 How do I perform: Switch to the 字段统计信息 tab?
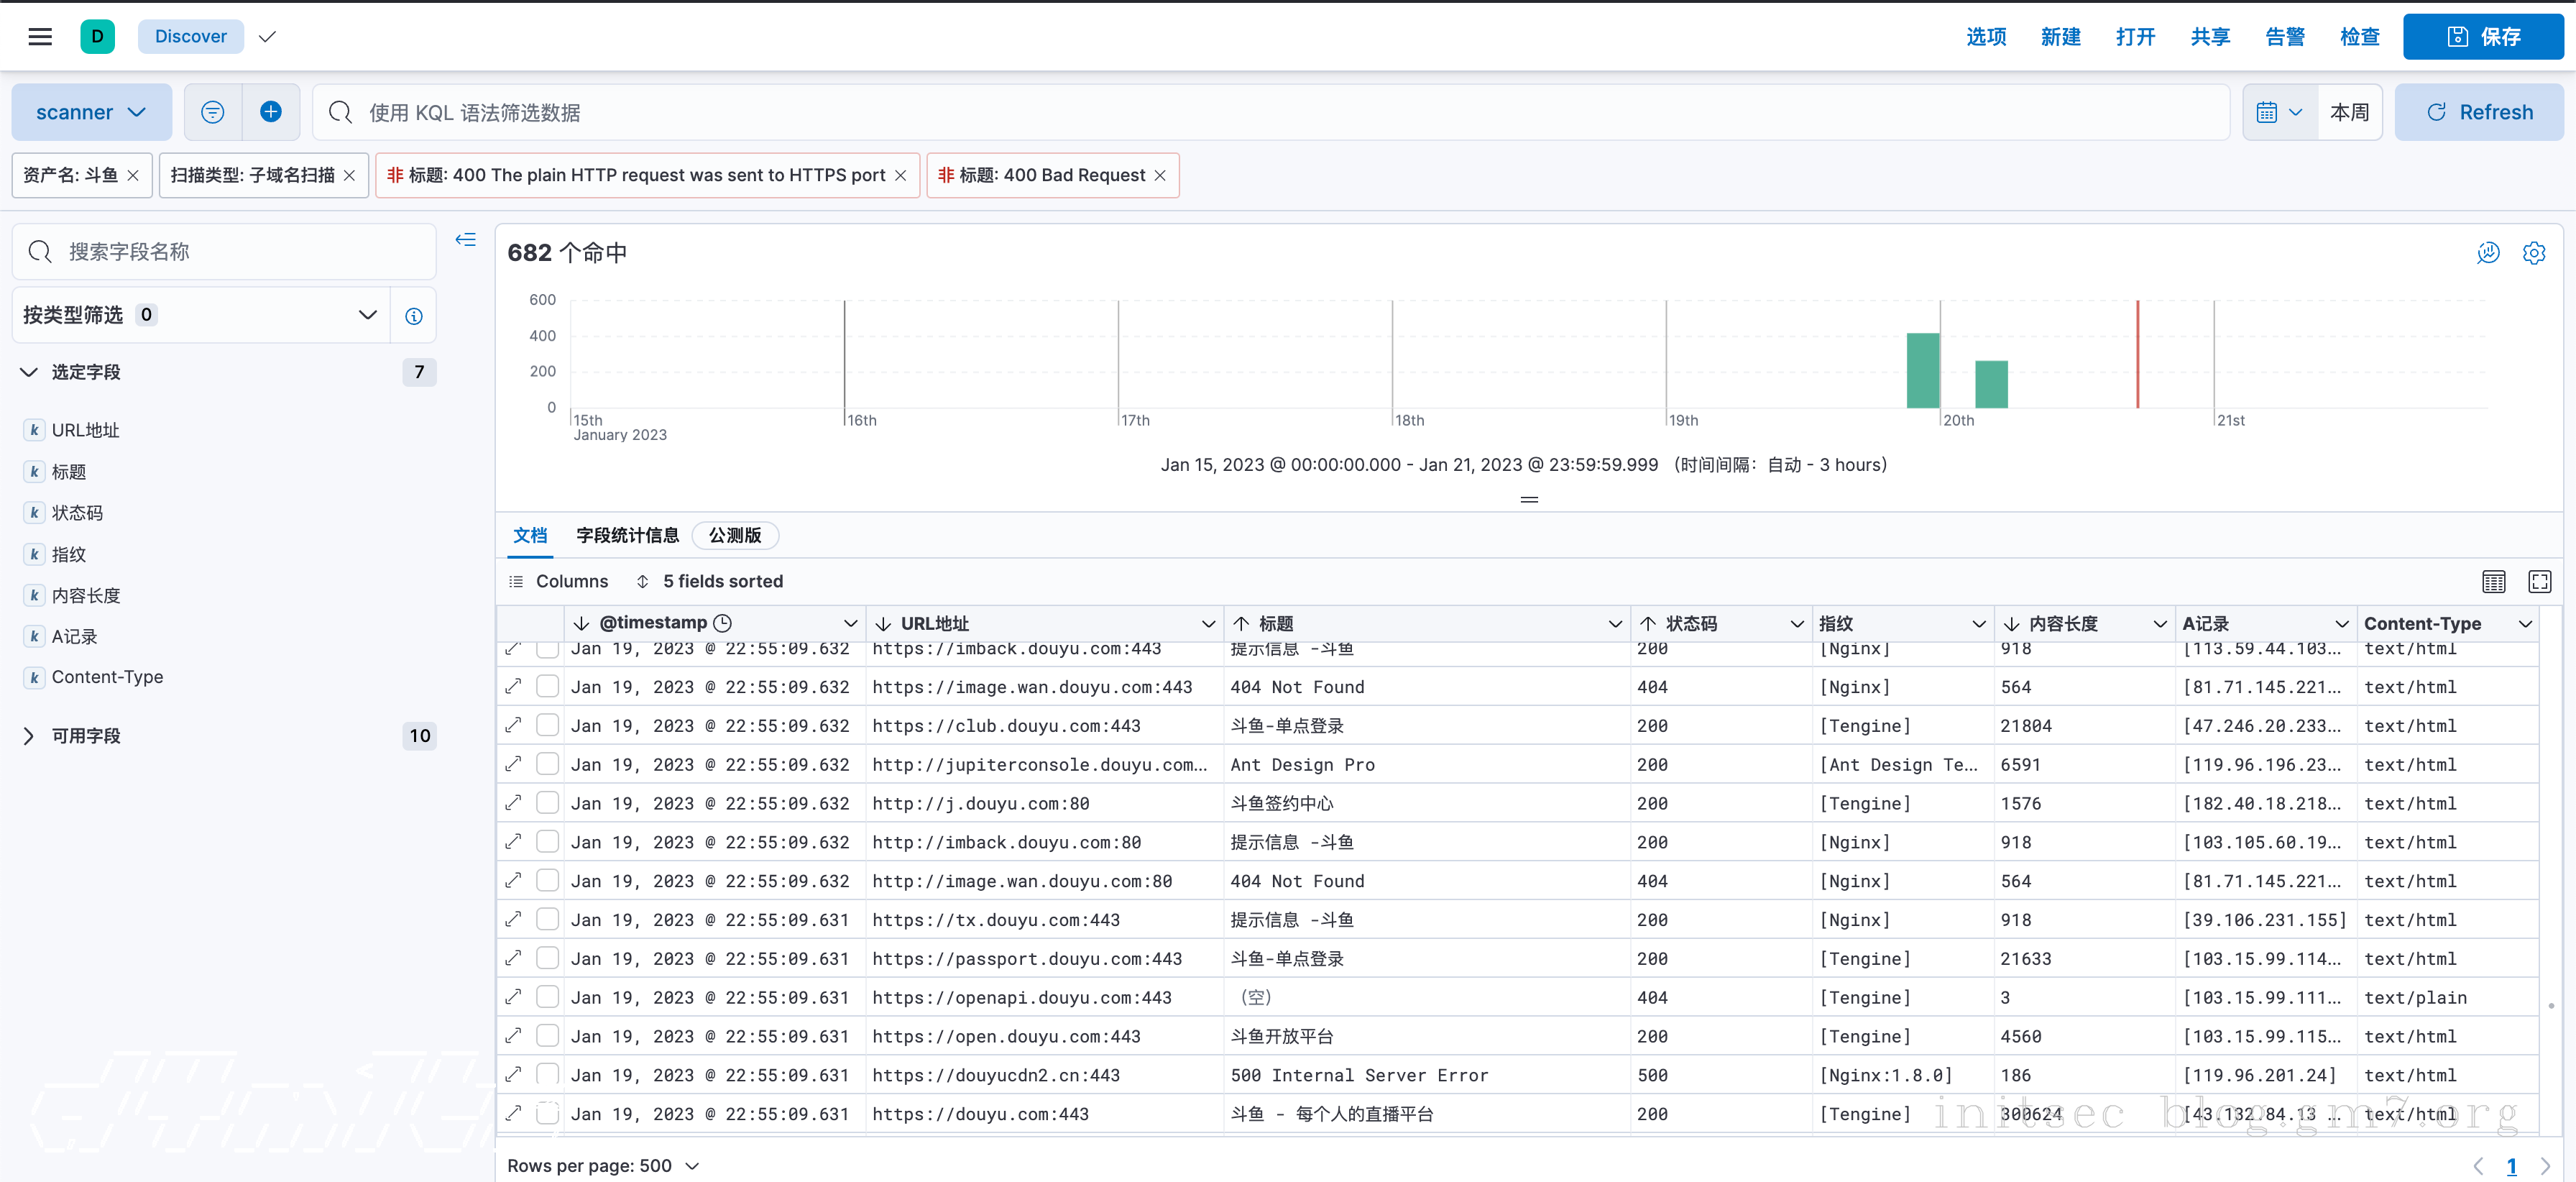click(627, 535)
